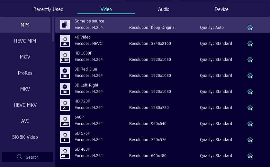Select MKV format in sidebar
The image size is (270, 167).
(25, 89)
